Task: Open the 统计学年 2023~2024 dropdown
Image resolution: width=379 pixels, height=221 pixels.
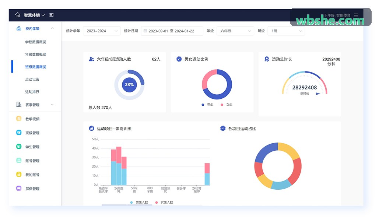Action: pyautogui.click(x=102, y=31)
